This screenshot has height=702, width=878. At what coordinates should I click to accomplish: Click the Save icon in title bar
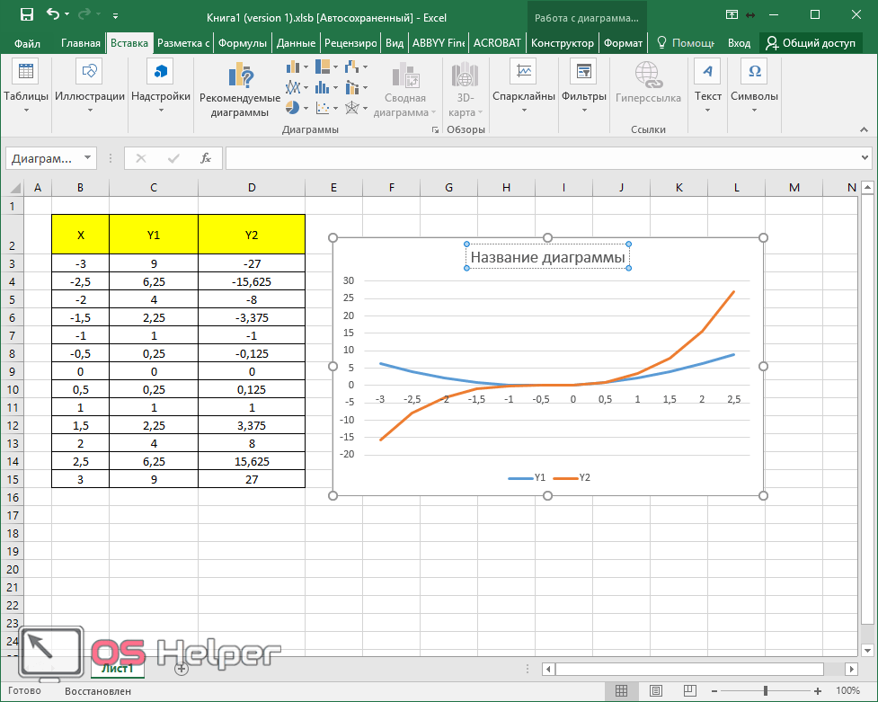click(26, 15)
